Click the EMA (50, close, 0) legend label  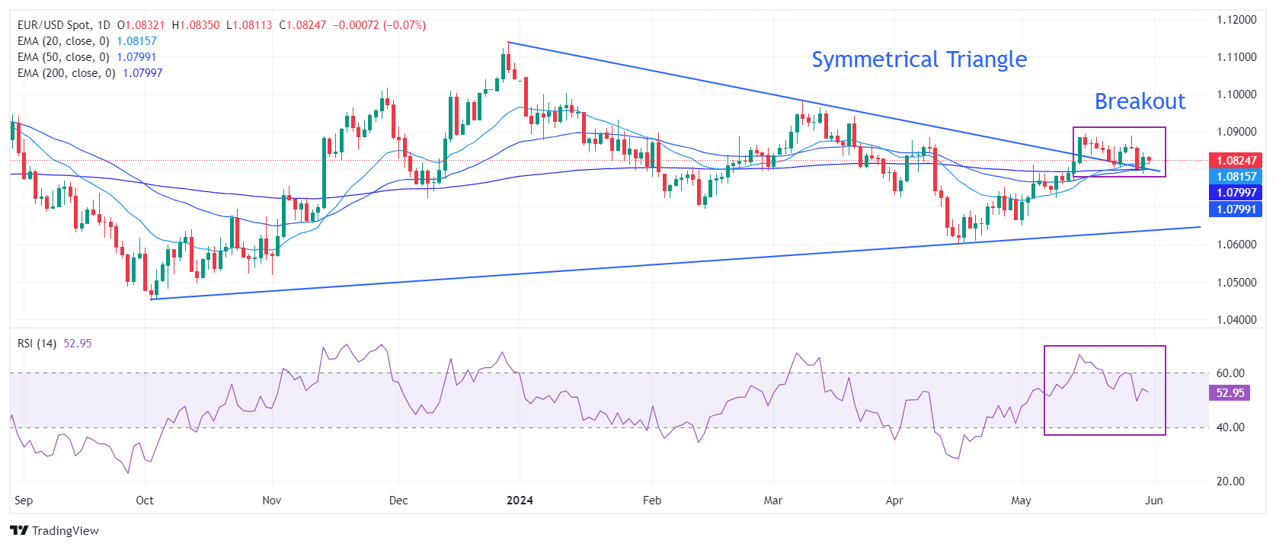(63, 57)
